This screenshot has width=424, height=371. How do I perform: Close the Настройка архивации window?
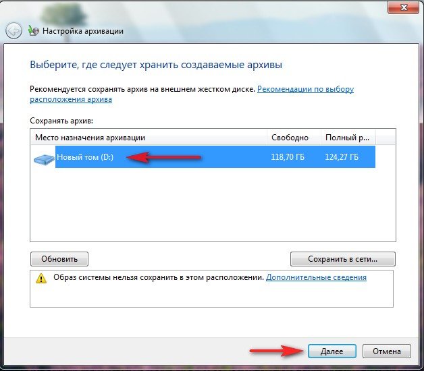point(404,7)
